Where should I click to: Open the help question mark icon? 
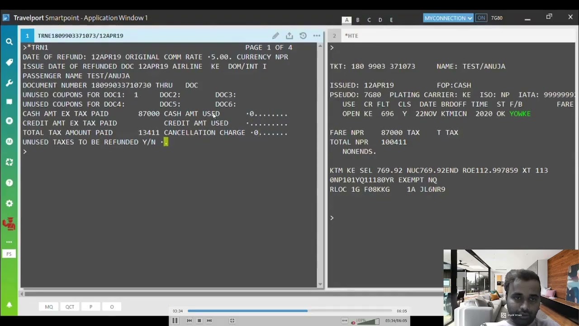click(9, 183)
